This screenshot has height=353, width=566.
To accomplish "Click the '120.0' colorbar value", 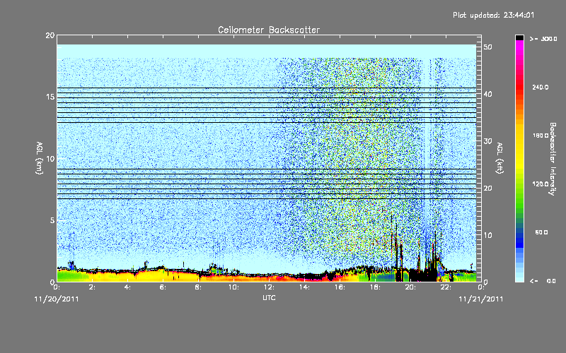I will coord(541,184).
